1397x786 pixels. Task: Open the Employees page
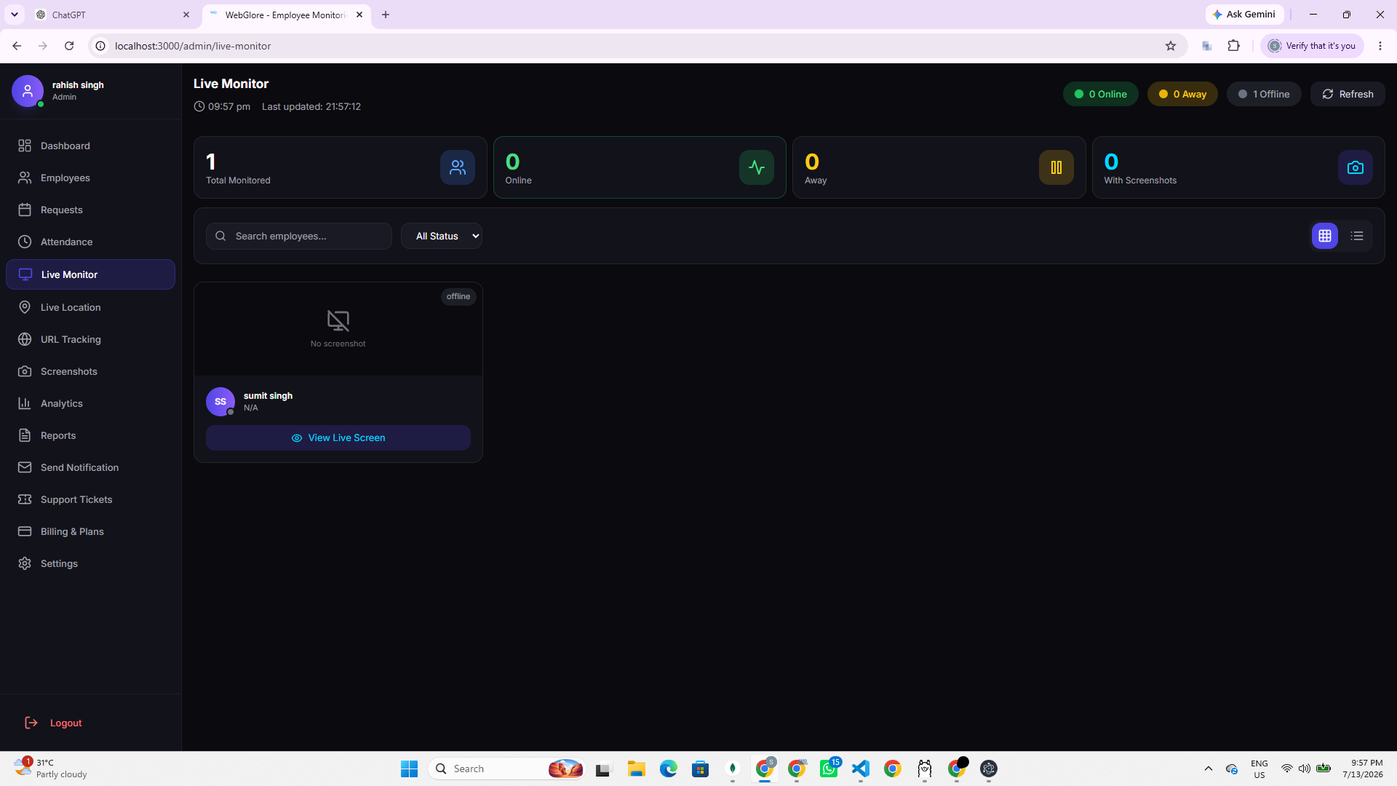90,178
